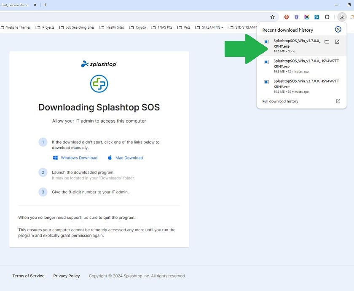Image resolution: width=354 pixels, height=291 pixels.
Task: Select the Fast, Secure Remote browser tab
Action: click(16, 5)
